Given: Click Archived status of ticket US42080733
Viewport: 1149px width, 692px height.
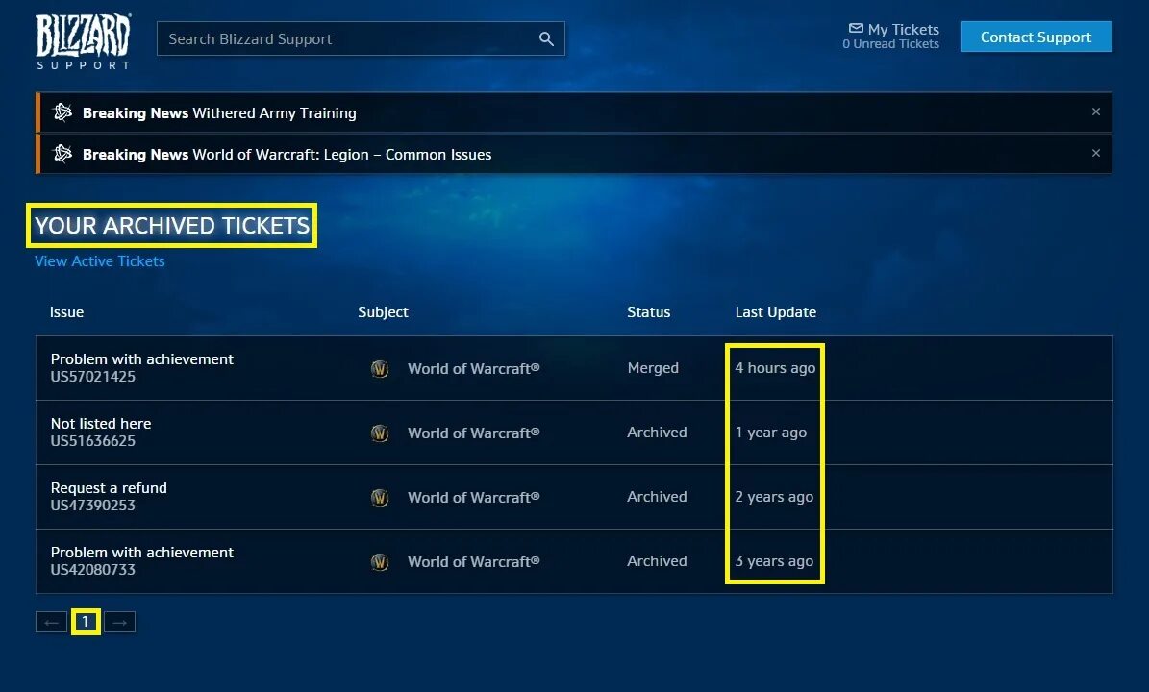Looking at the screenshot, I should click(x=657, y=561).
